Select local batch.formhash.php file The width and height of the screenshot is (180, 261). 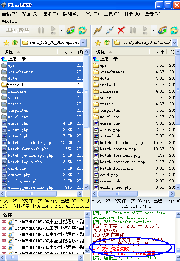tap(42, 149)
